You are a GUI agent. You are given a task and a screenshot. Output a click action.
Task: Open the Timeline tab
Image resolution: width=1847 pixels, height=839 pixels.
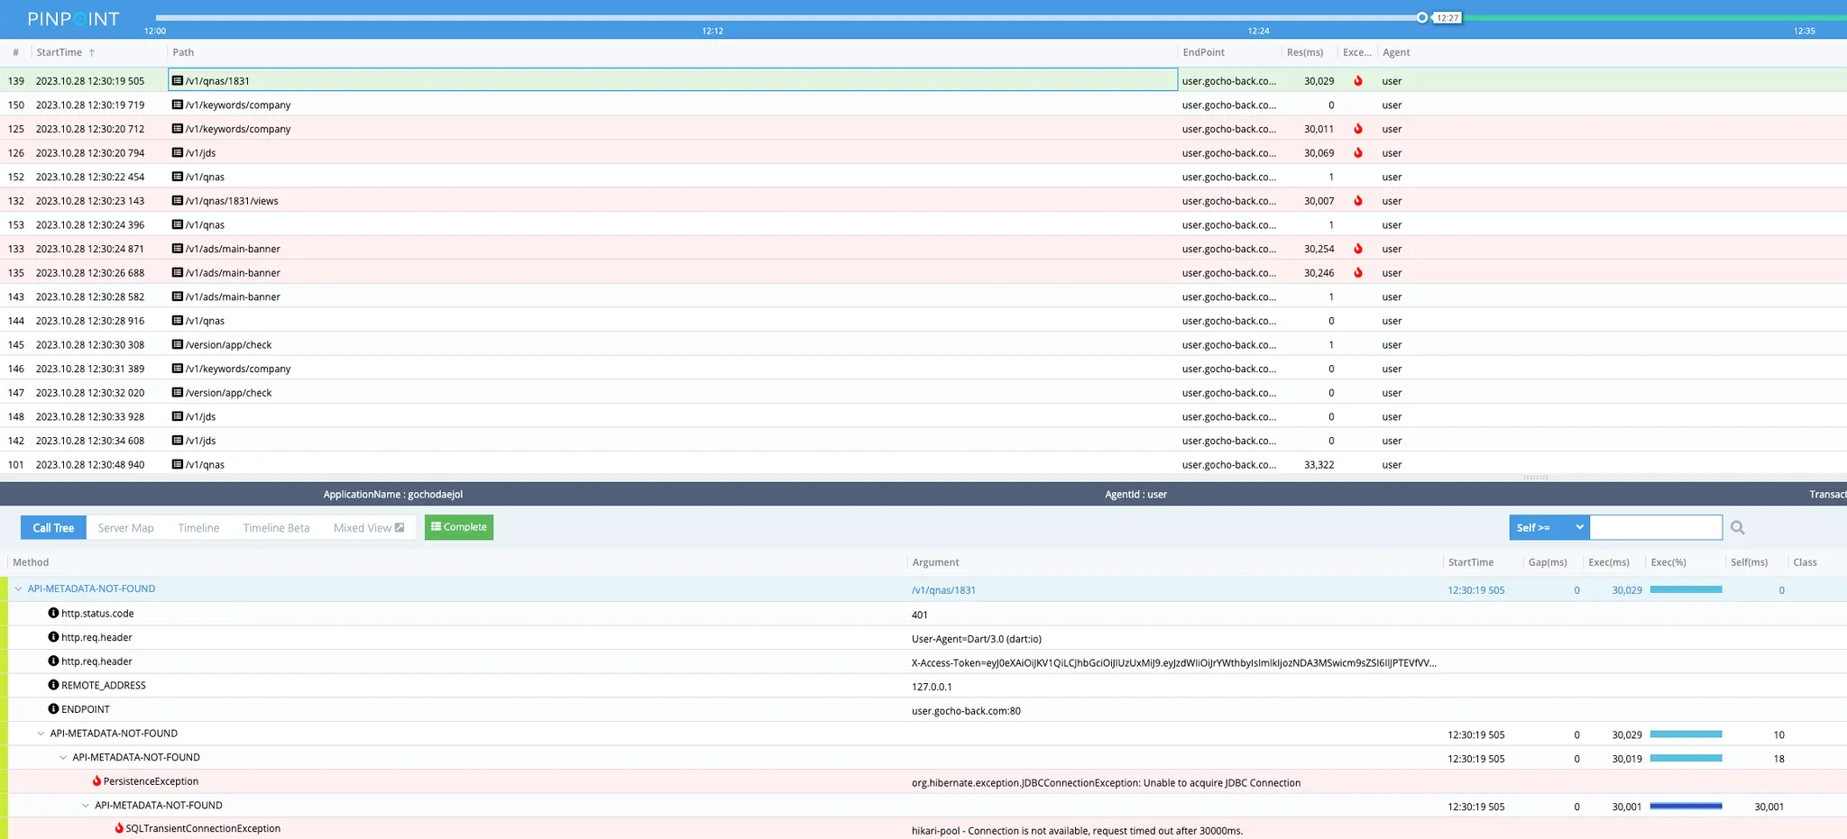[x=198, y=527]
